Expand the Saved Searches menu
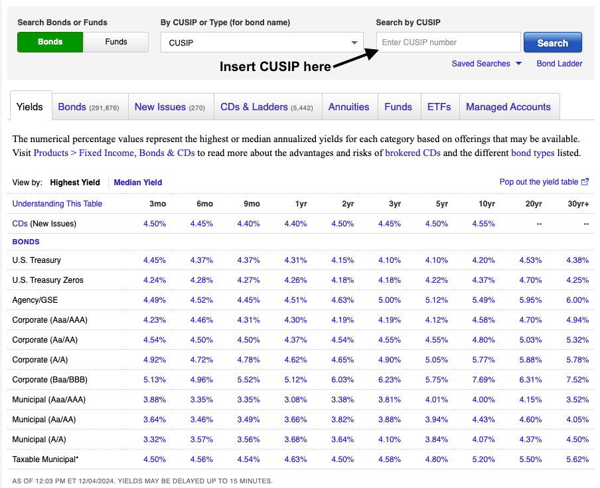This screenshot has width=600, height=488. (487, 64)
